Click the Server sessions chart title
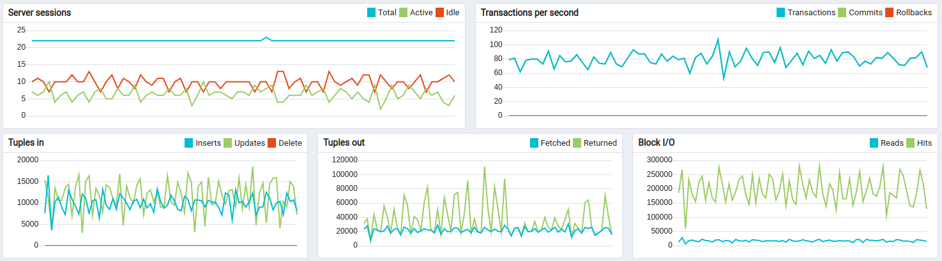 click(40, 13)
